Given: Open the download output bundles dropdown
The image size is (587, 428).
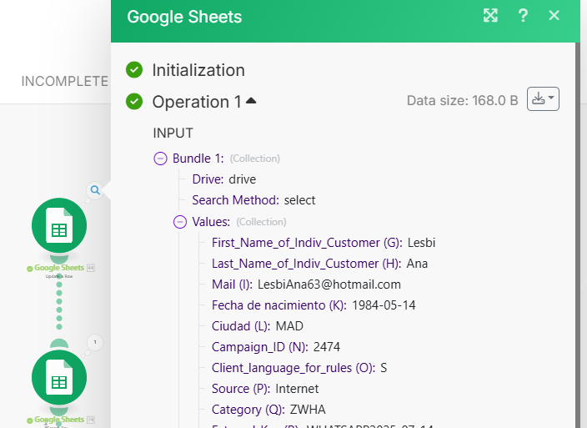Looking at the screenshot, I should coord(543,99).
